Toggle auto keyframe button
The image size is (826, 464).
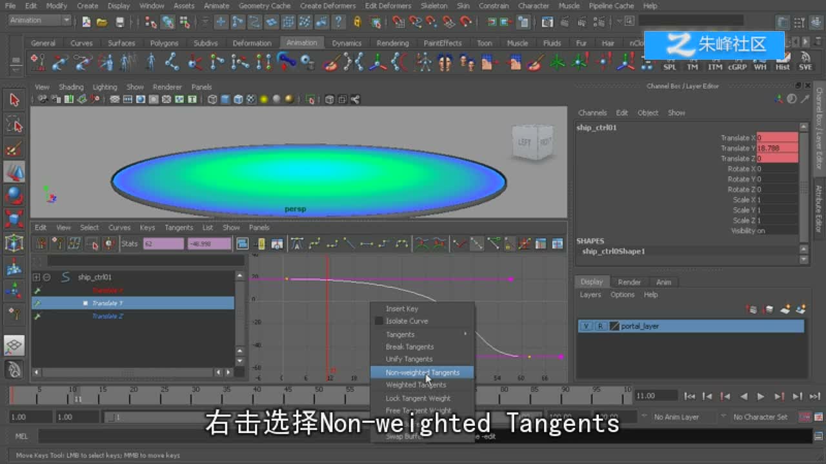805,417
